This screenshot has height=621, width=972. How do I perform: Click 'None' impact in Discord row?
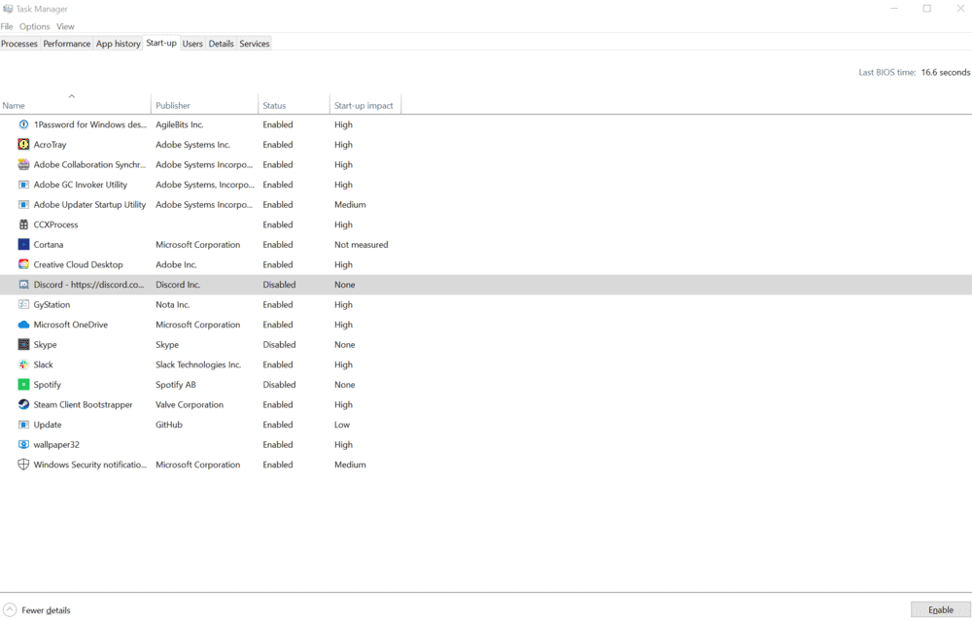[x=345, y=285]
